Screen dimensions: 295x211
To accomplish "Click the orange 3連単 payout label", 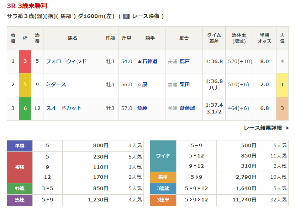I will click(x=163, y=200).
